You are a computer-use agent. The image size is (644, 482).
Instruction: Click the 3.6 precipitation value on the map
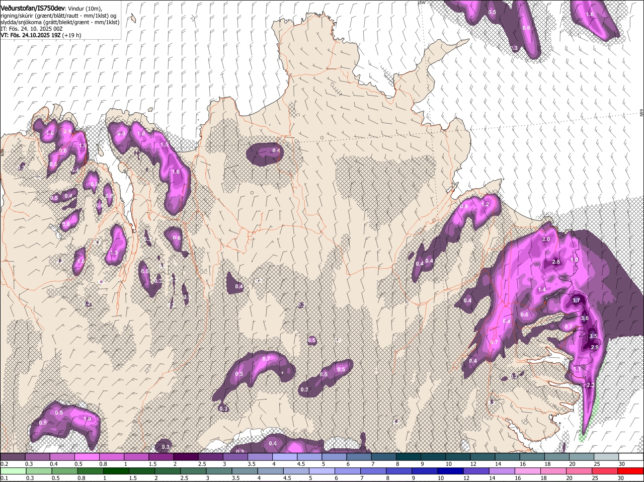tap(585, 318)
